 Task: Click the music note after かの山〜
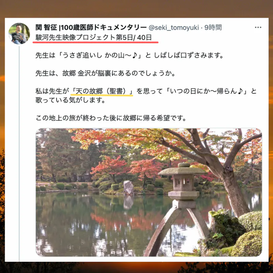pyautogui.click(x=134, y=55)
